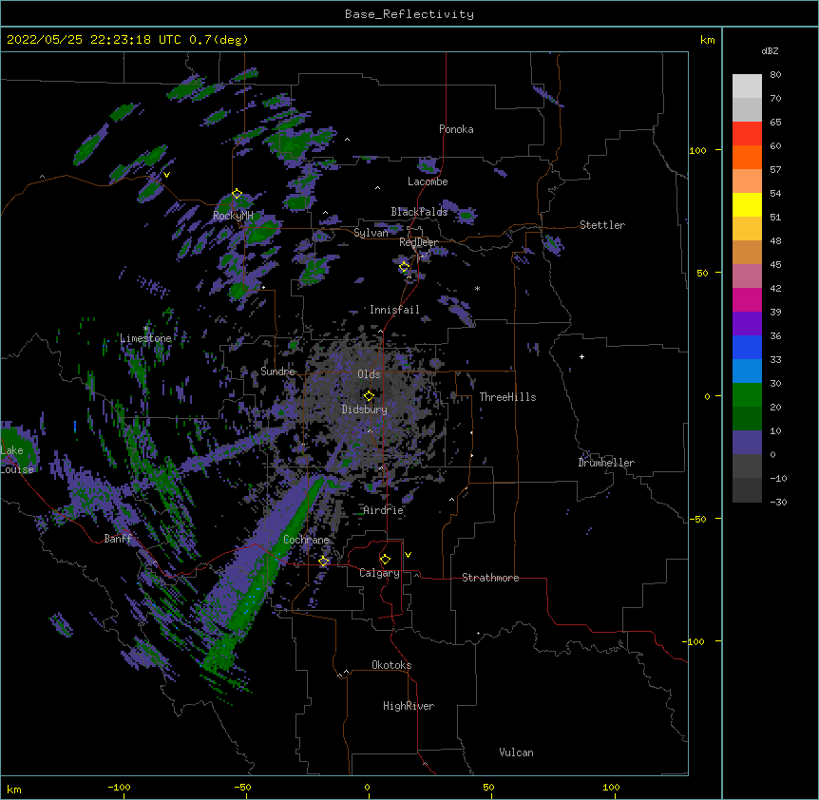Click the Sundre town label
Viewport: 819px width, 800px height.
click(277, 371)
